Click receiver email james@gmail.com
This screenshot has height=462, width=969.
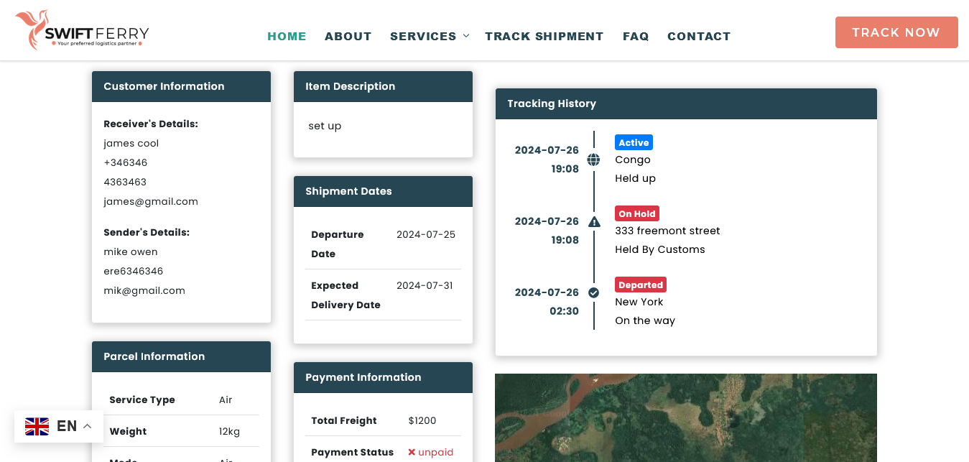(151, 201)
